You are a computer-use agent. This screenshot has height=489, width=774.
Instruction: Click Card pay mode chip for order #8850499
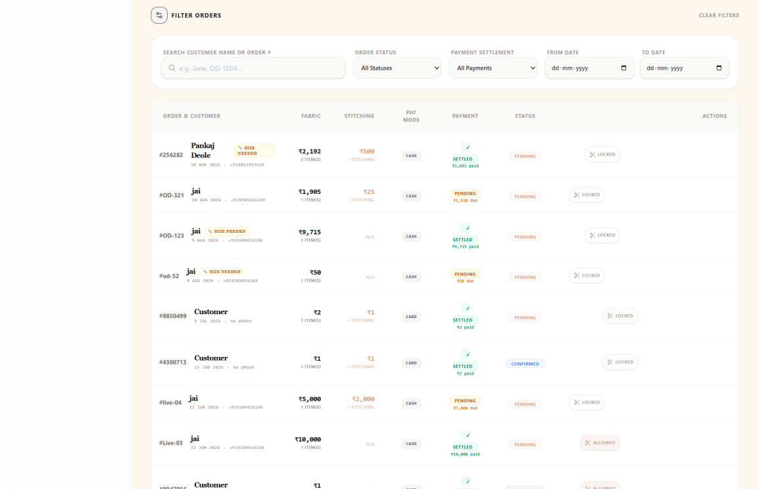(411, 317)
